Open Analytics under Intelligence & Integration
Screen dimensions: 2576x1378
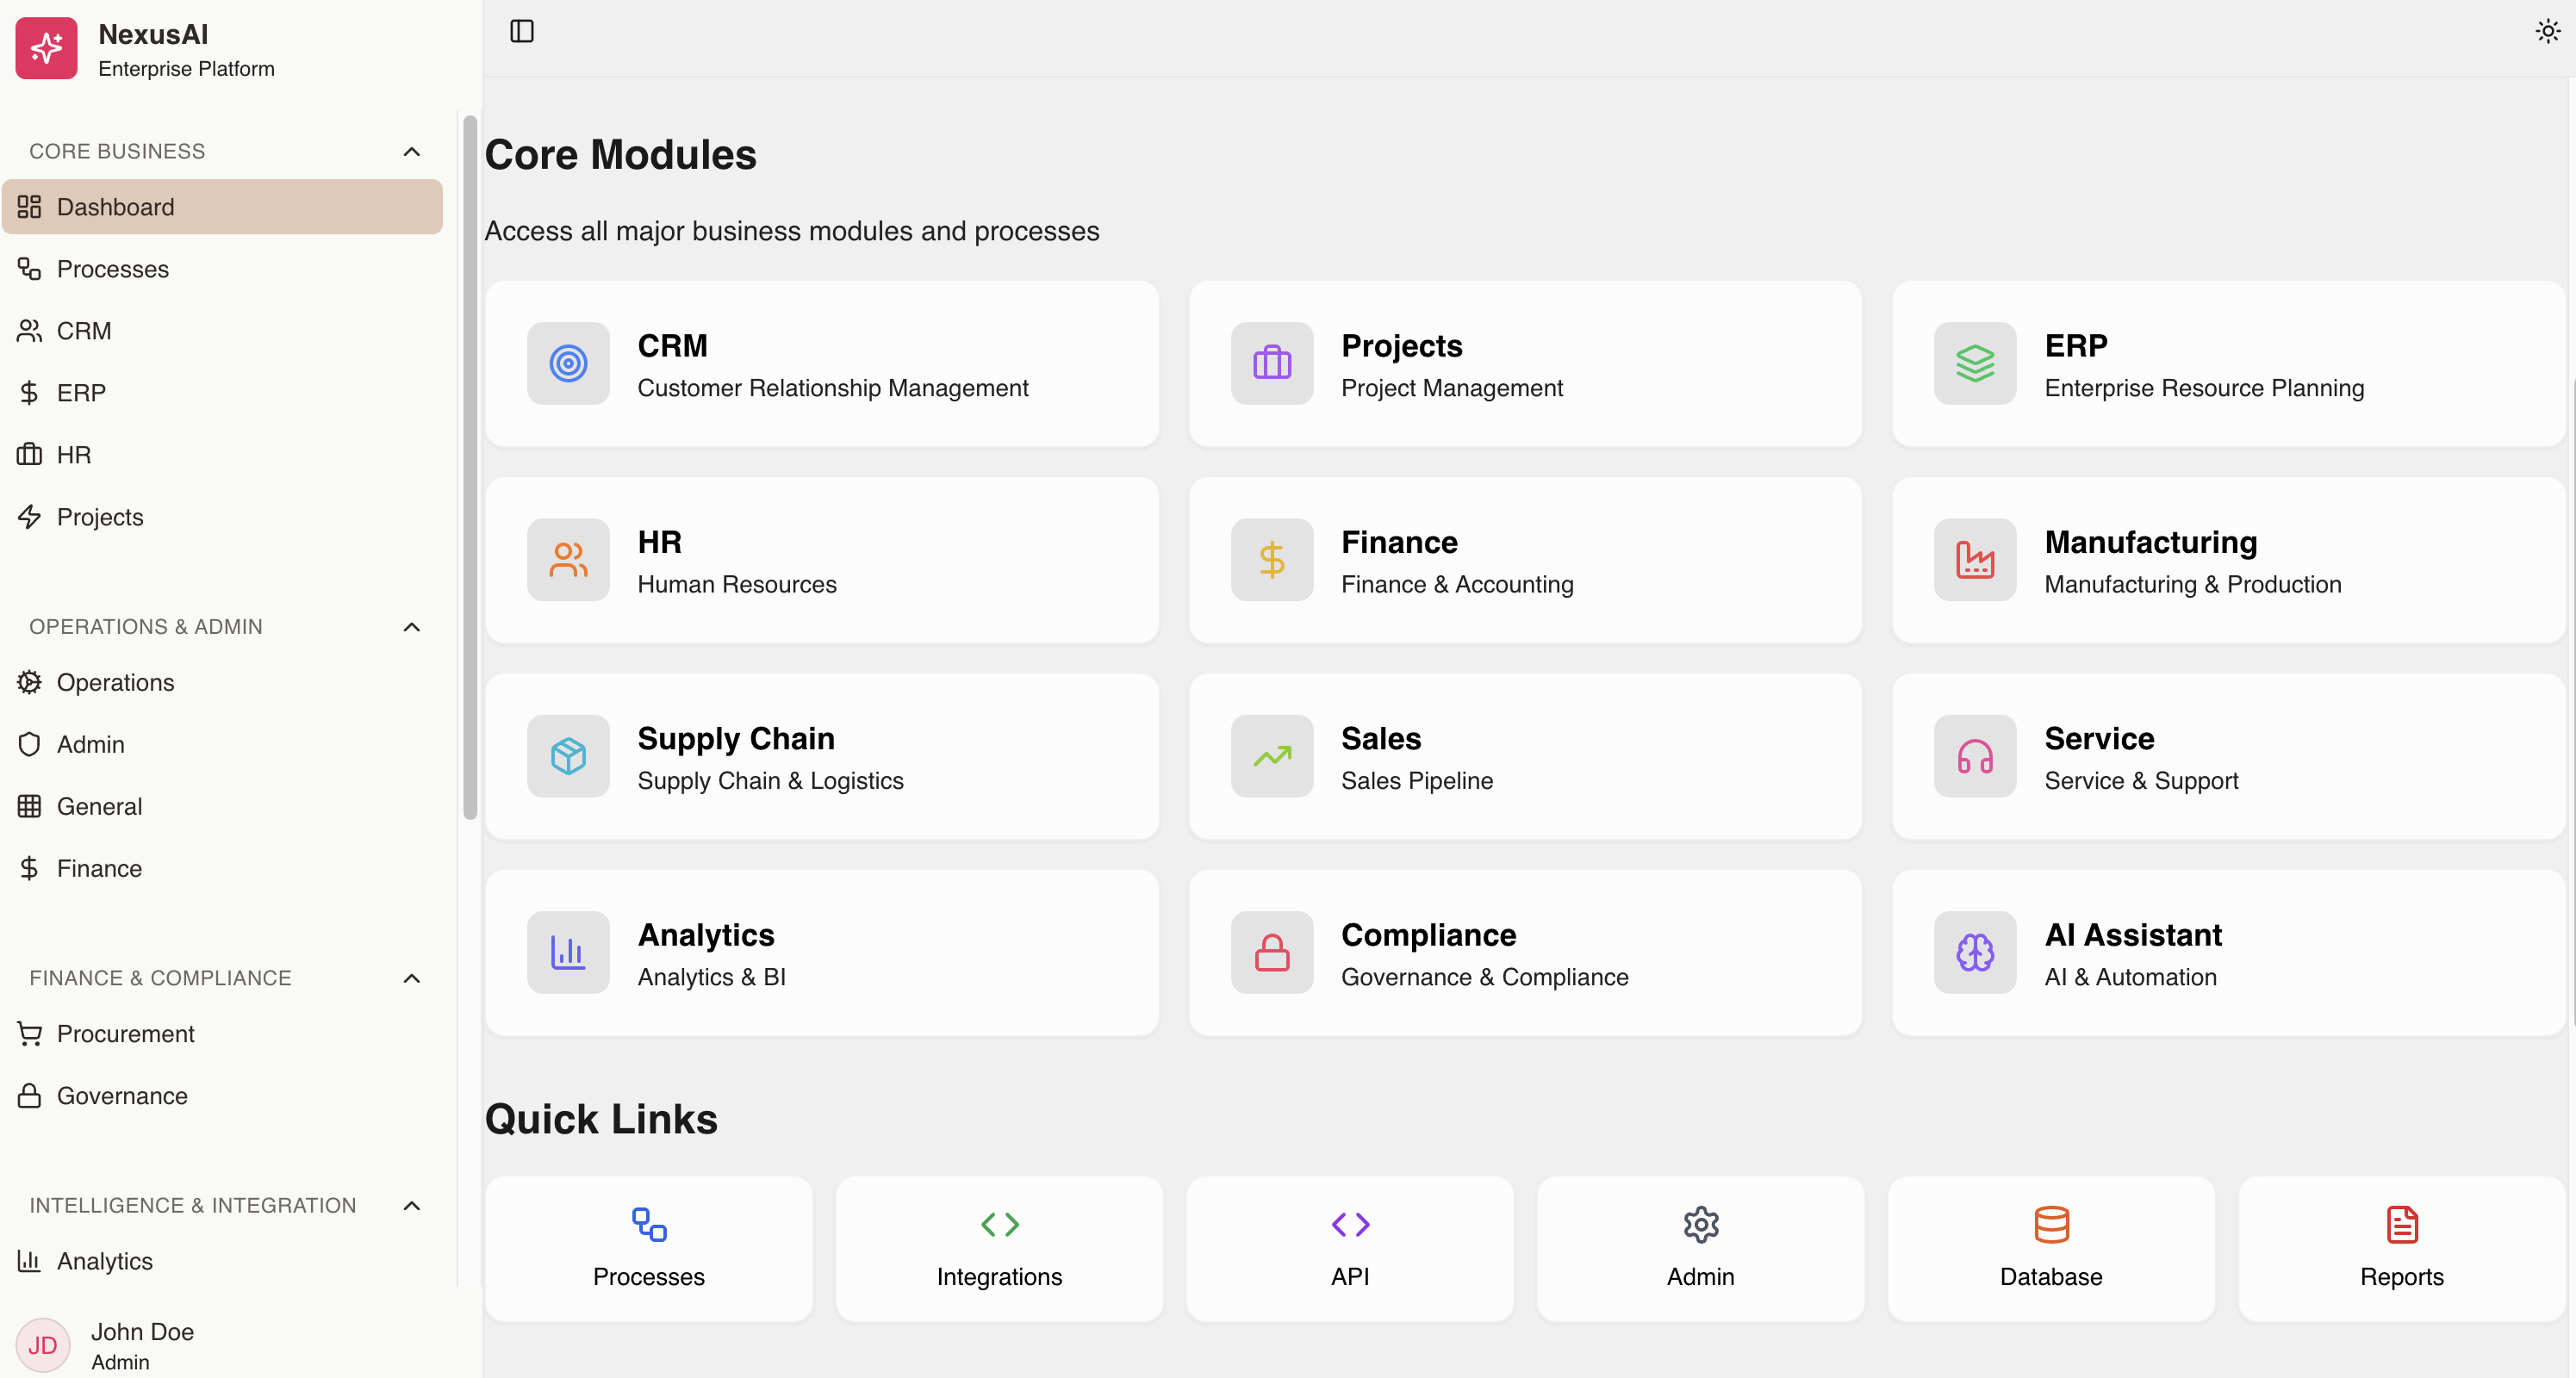(x=103, y=1261)
